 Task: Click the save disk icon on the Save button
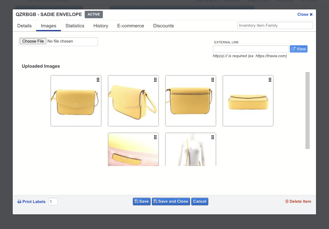coord(136,201)
